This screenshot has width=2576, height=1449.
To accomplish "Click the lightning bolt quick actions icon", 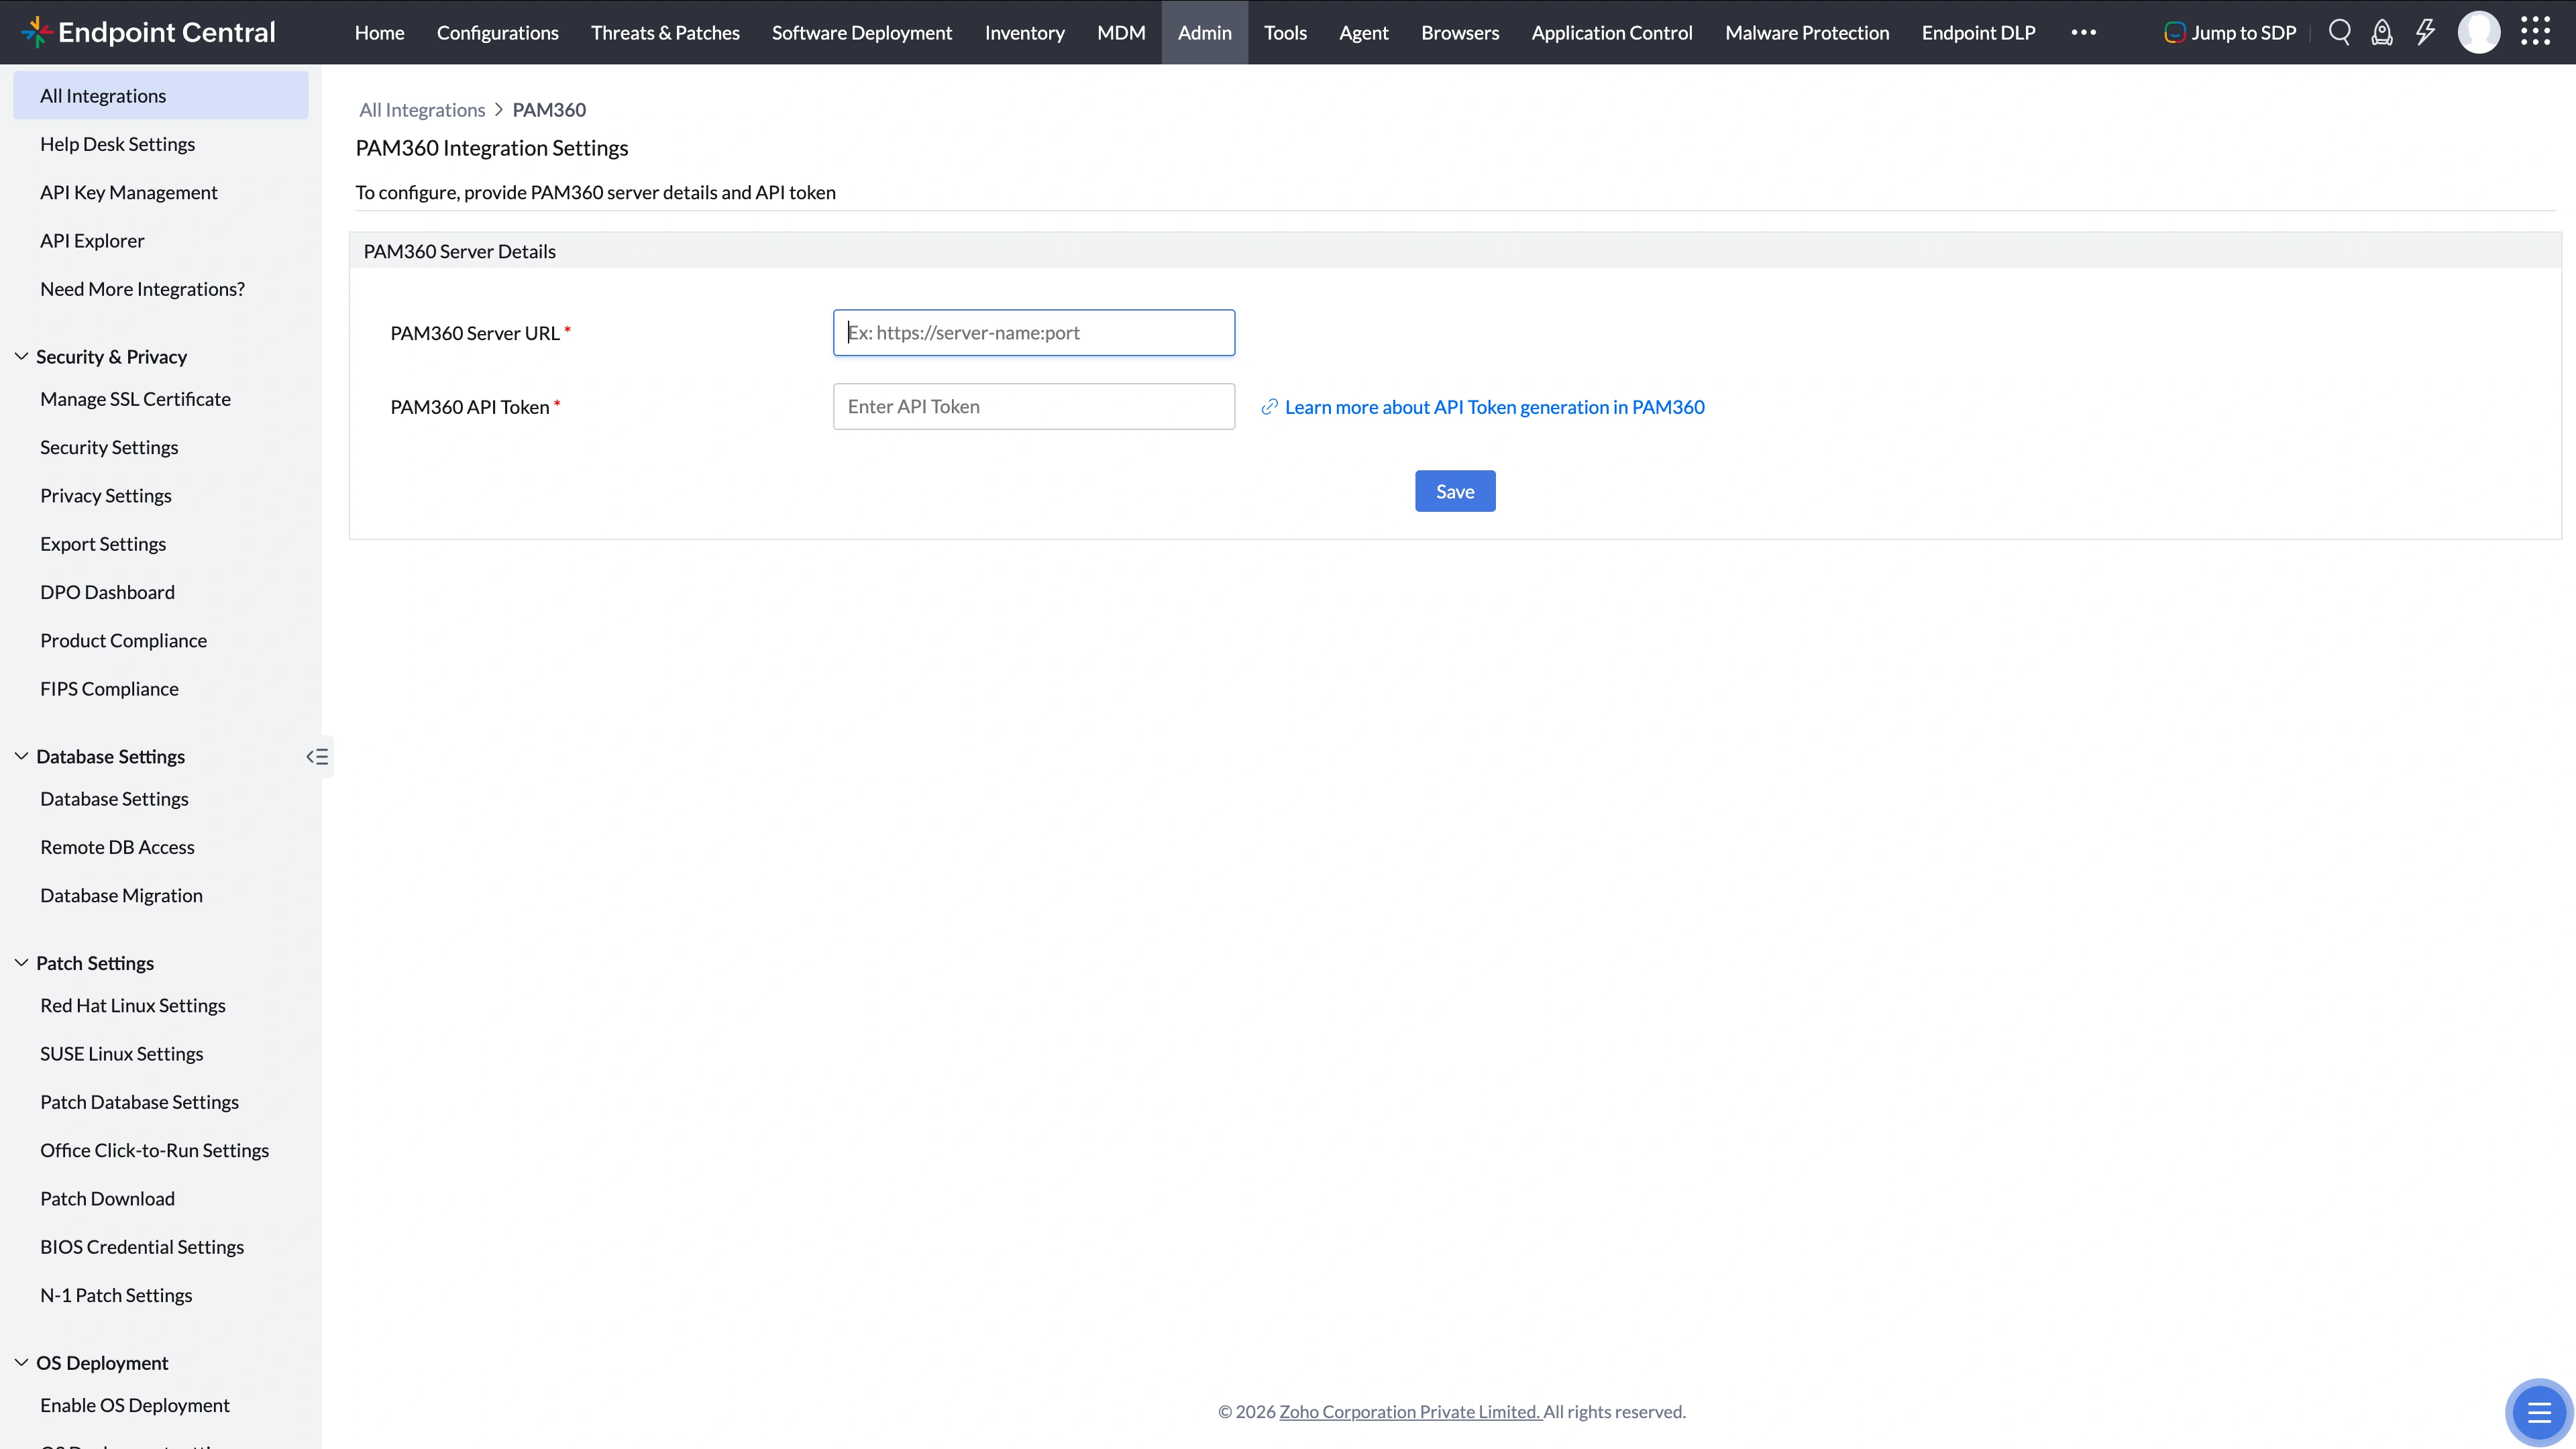I will click(x=2425, y=32).
